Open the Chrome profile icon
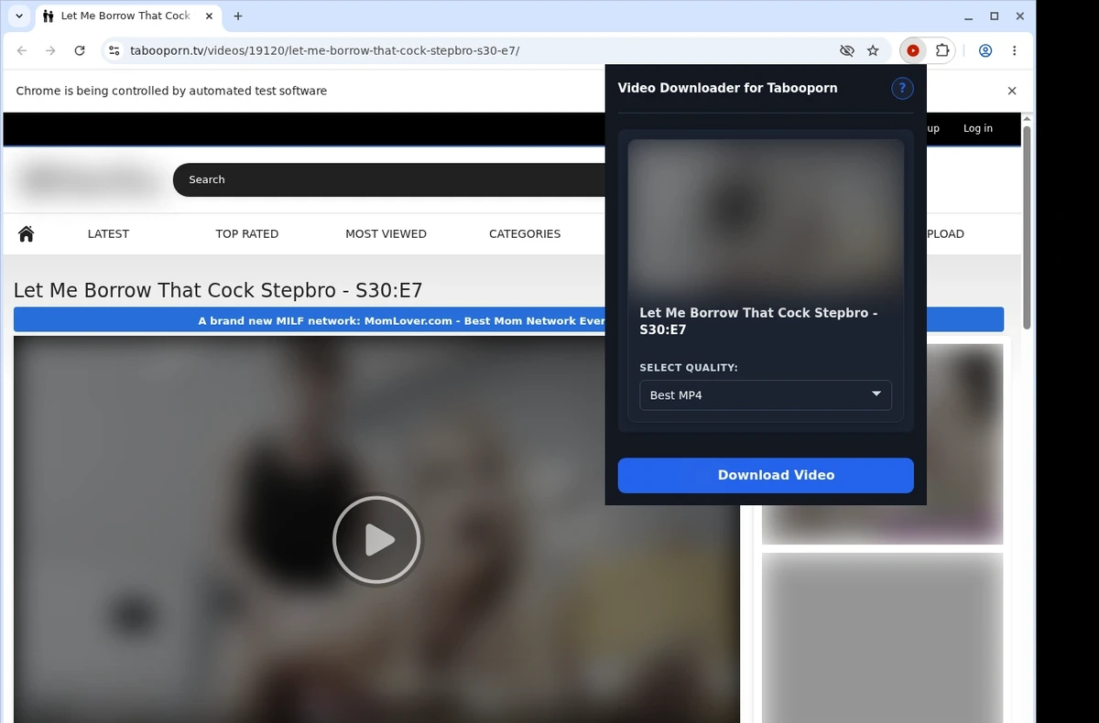The height and width of the screenshot is (723, 1099). tap(985, 51)
